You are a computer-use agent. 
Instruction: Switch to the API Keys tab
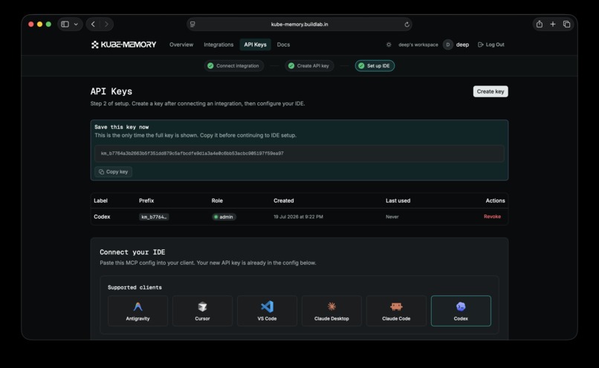[x=255, y=45]
